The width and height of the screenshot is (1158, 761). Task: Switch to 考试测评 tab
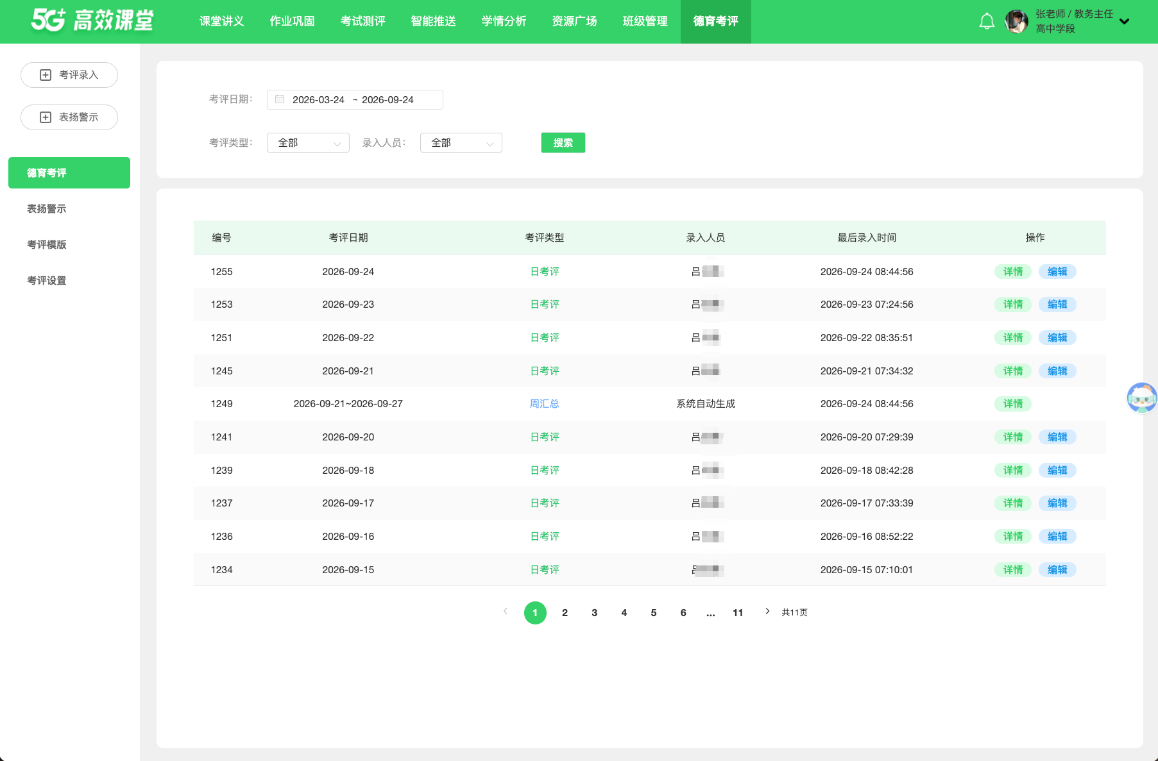[363, 21]
